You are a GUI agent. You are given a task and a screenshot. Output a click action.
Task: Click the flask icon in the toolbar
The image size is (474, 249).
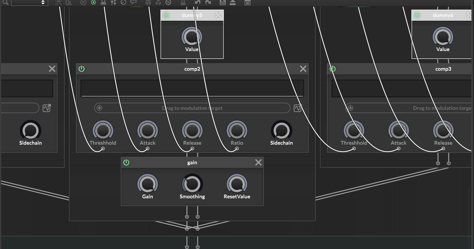tap(103, 2)
